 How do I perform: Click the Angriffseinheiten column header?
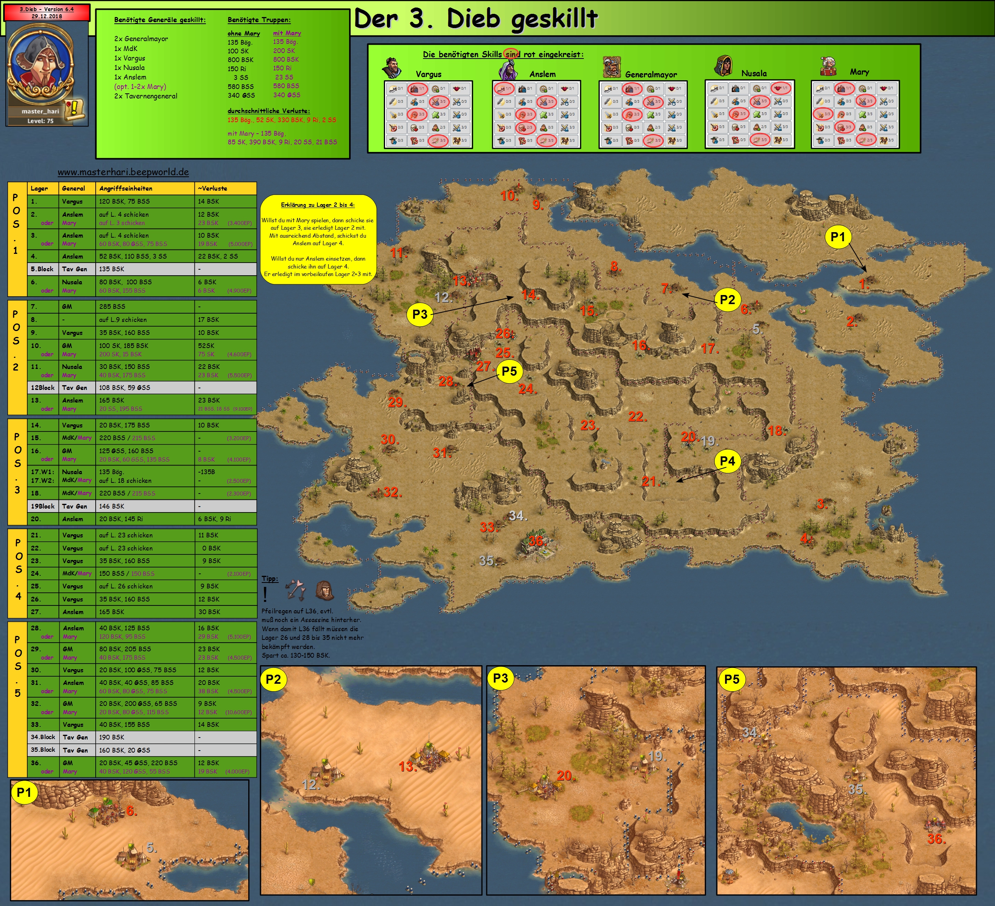[x=126, y=188]
